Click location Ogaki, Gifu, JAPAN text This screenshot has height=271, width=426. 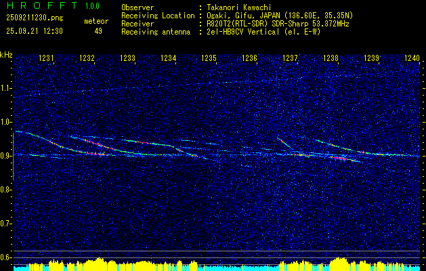pyautogui.click(x=280, y=16)
